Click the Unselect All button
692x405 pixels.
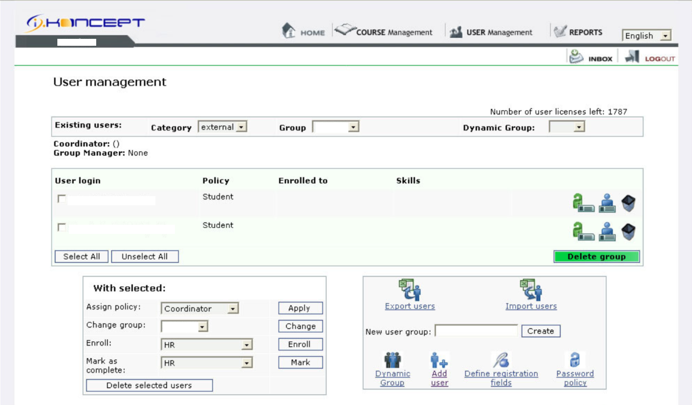145,257
